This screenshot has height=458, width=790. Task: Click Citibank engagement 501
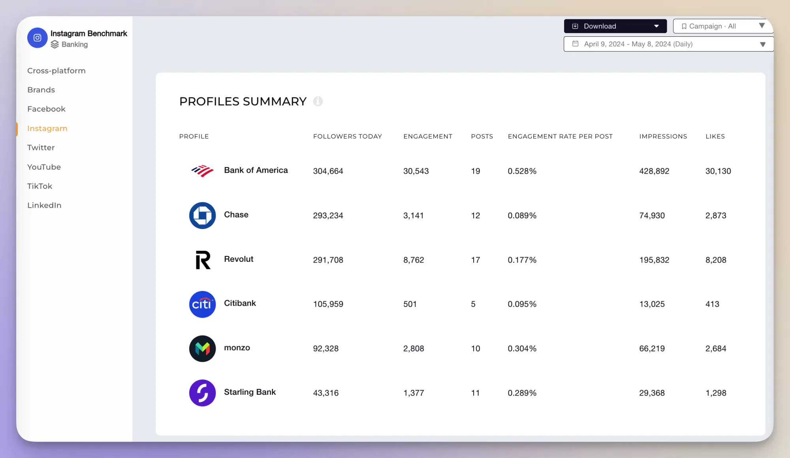click(x=410, y=304)
